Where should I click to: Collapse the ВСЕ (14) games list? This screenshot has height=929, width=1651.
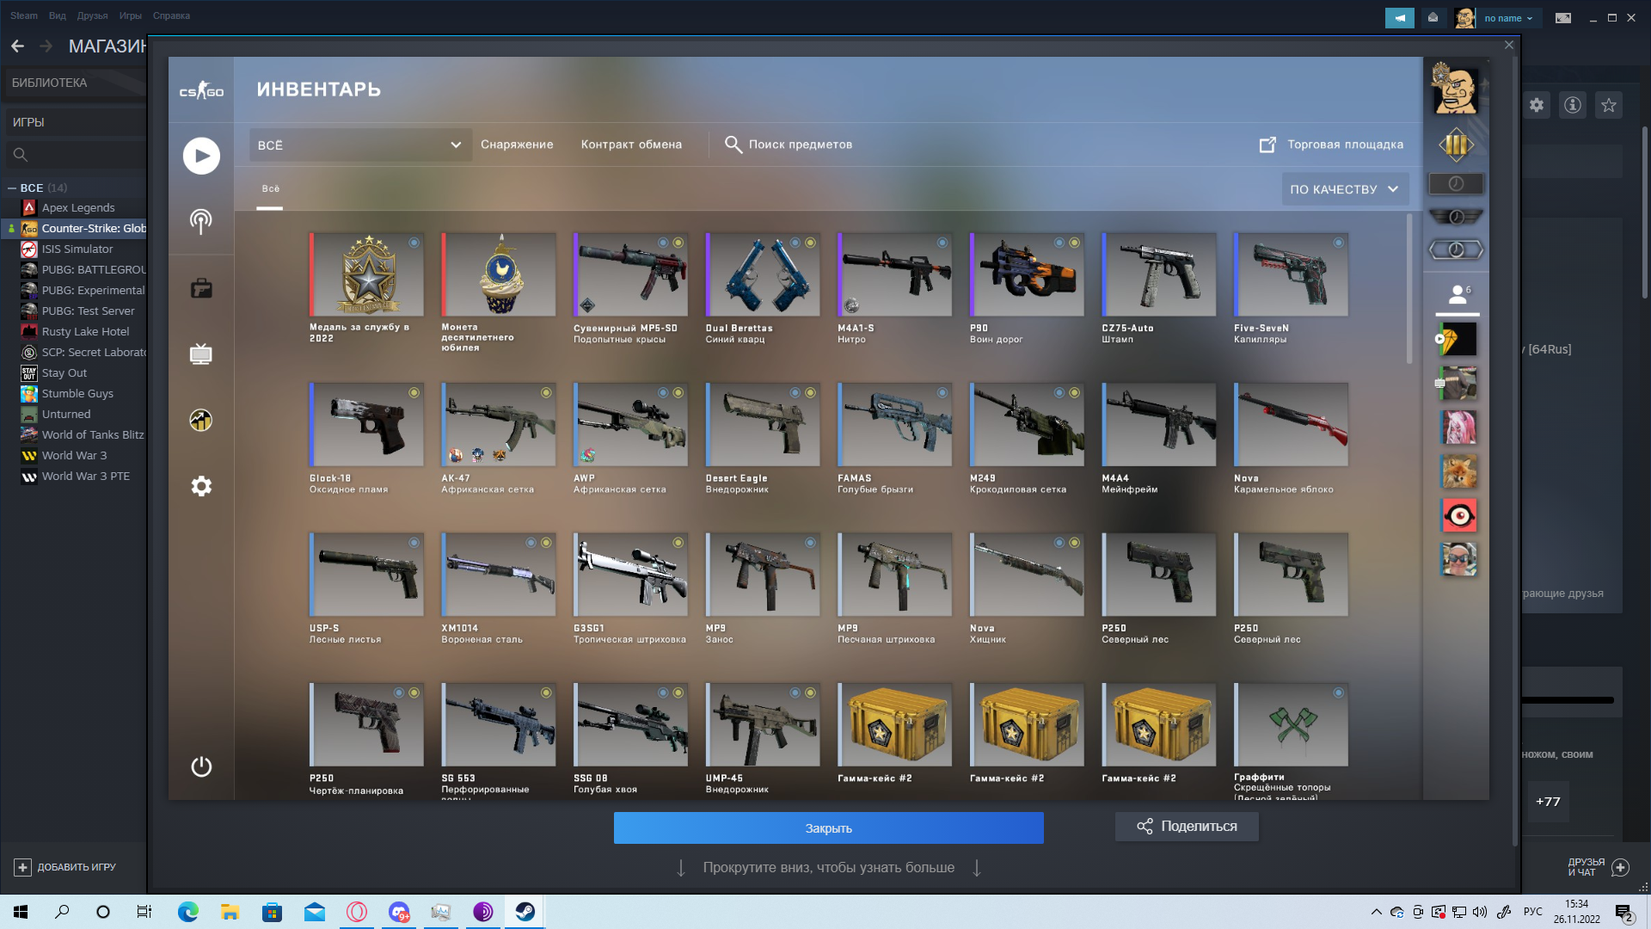click(12, 188)
